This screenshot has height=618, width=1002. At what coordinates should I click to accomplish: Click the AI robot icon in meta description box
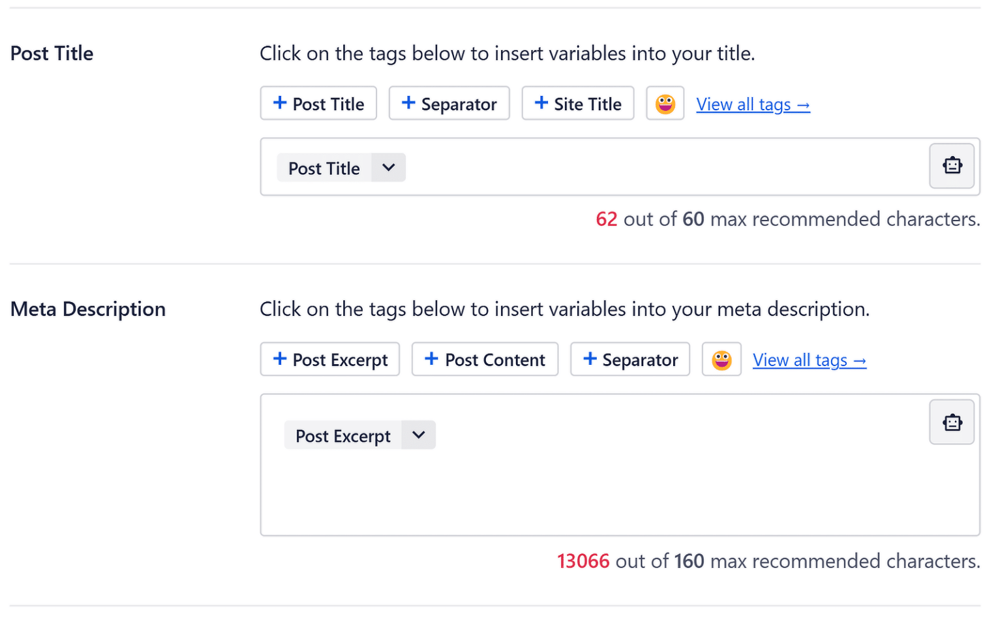point(952,422)
